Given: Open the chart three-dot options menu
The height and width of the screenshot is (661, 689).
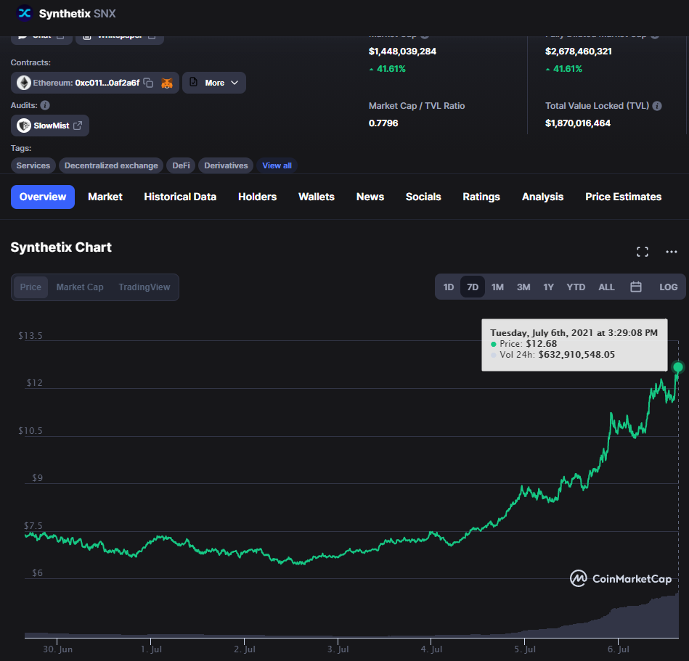Looking at the screenshot, I should pos(672,252).
